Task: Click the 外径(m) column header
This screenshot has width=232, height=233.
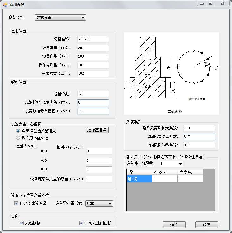Action: [165, 172]
